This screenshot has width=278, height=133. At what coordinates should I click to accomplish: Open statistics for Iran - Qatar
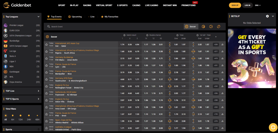pos(222,45)
